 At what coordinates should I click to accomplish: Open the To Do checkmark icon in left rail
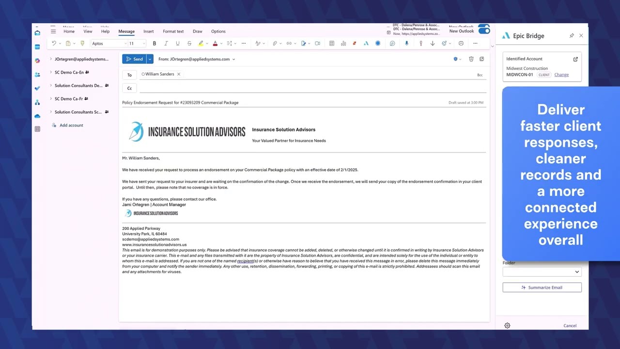[x=37, y=88]
